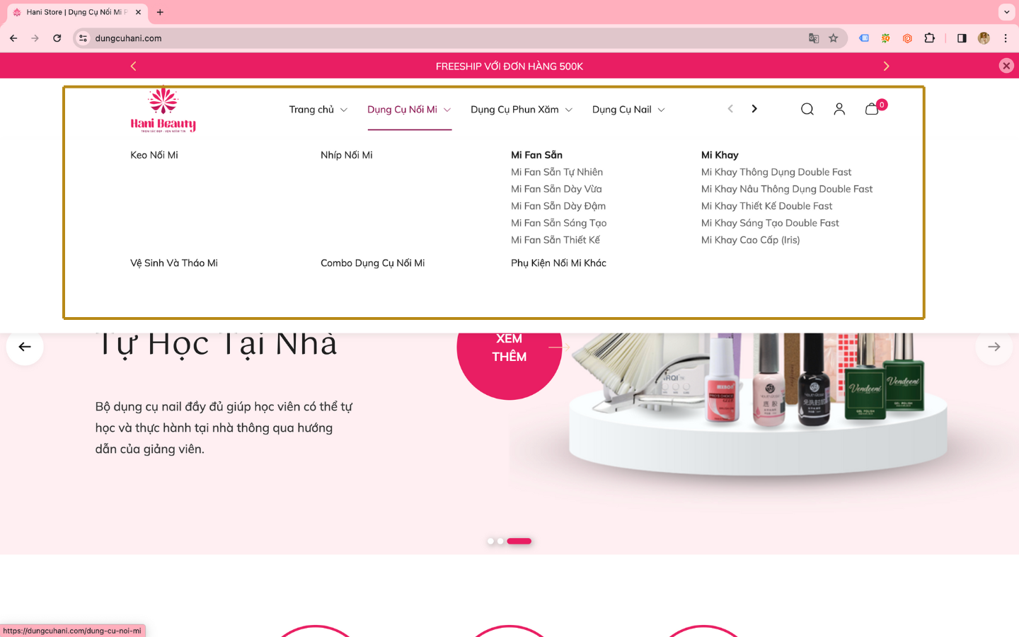Expand Dụng Cụ Phun Xăm menu chevron
1019x637 pixels.
pyautogui.click(x=569, y=110)
